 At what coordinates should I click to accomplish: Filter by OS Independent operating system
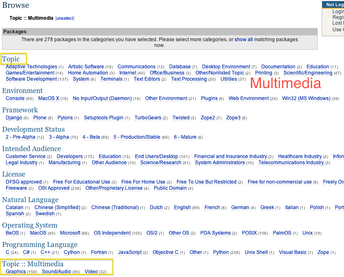(112, 233)
